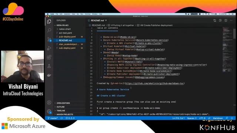Open the Run and Debug view
Screen dimensions: 237x133
[x=49, y=48]
